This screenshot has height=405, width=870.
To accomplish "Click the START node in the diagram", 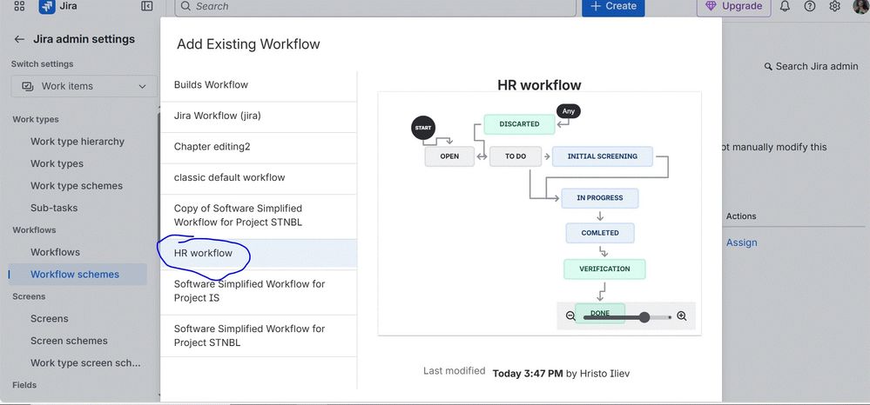I will pyautogui.click(x=422, y=128).
